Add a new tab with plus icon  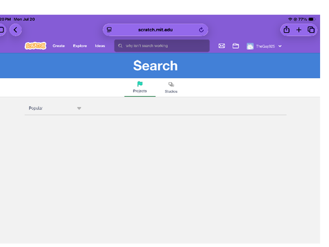[299, 30]
